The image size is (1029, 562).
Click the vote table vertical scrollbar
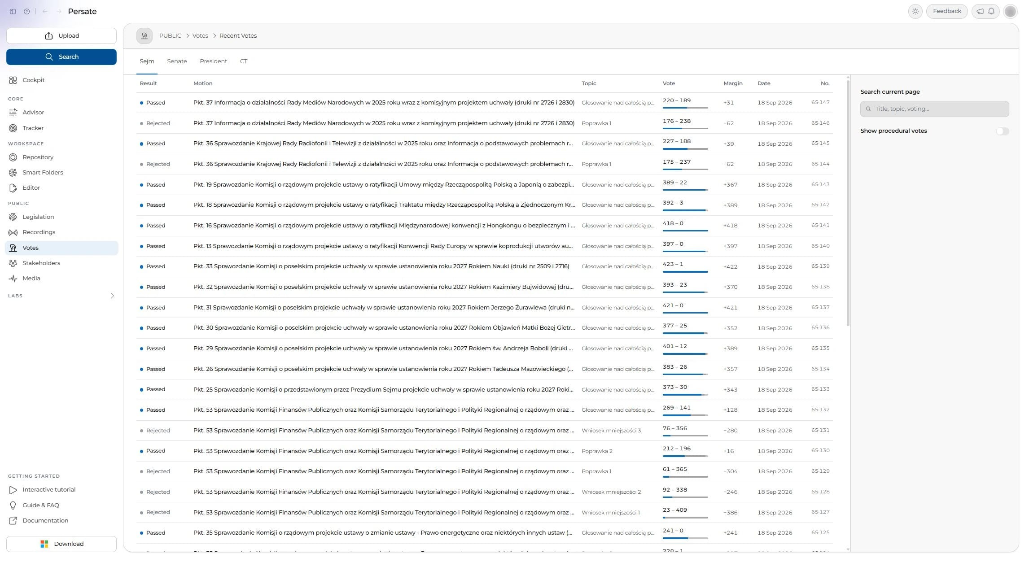(848, 203)
